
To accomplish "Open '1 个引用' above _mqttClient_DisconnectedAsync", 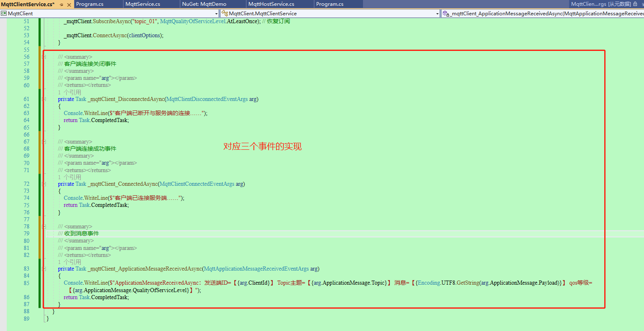I will point(70,92).
